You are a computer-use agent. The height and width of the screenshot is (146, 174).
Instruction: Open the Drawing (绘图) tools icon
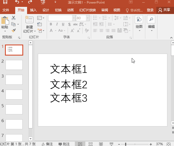point(139,19)
